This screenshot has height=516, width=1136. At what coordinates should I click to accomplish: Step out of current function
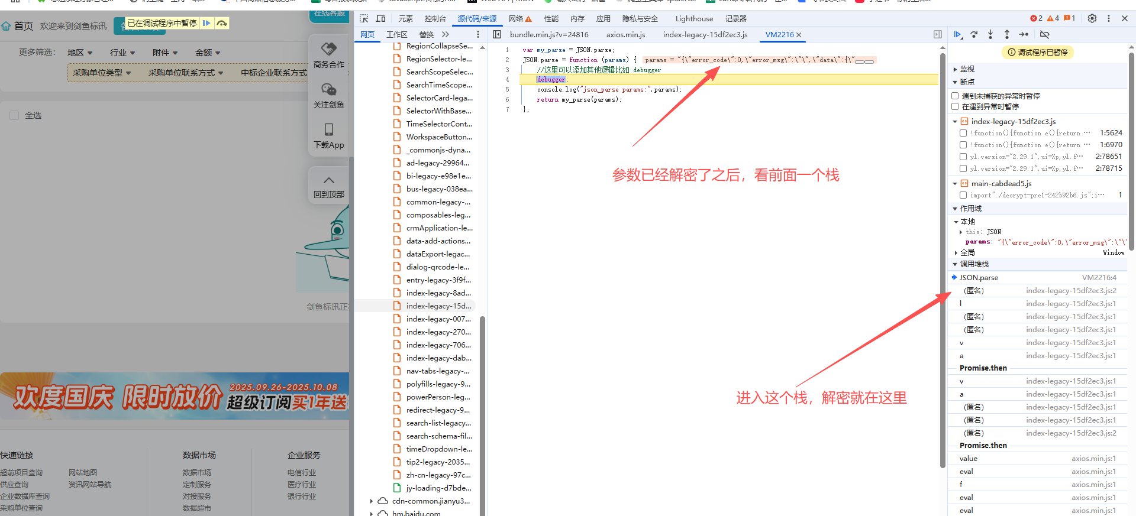(1007, 34)
